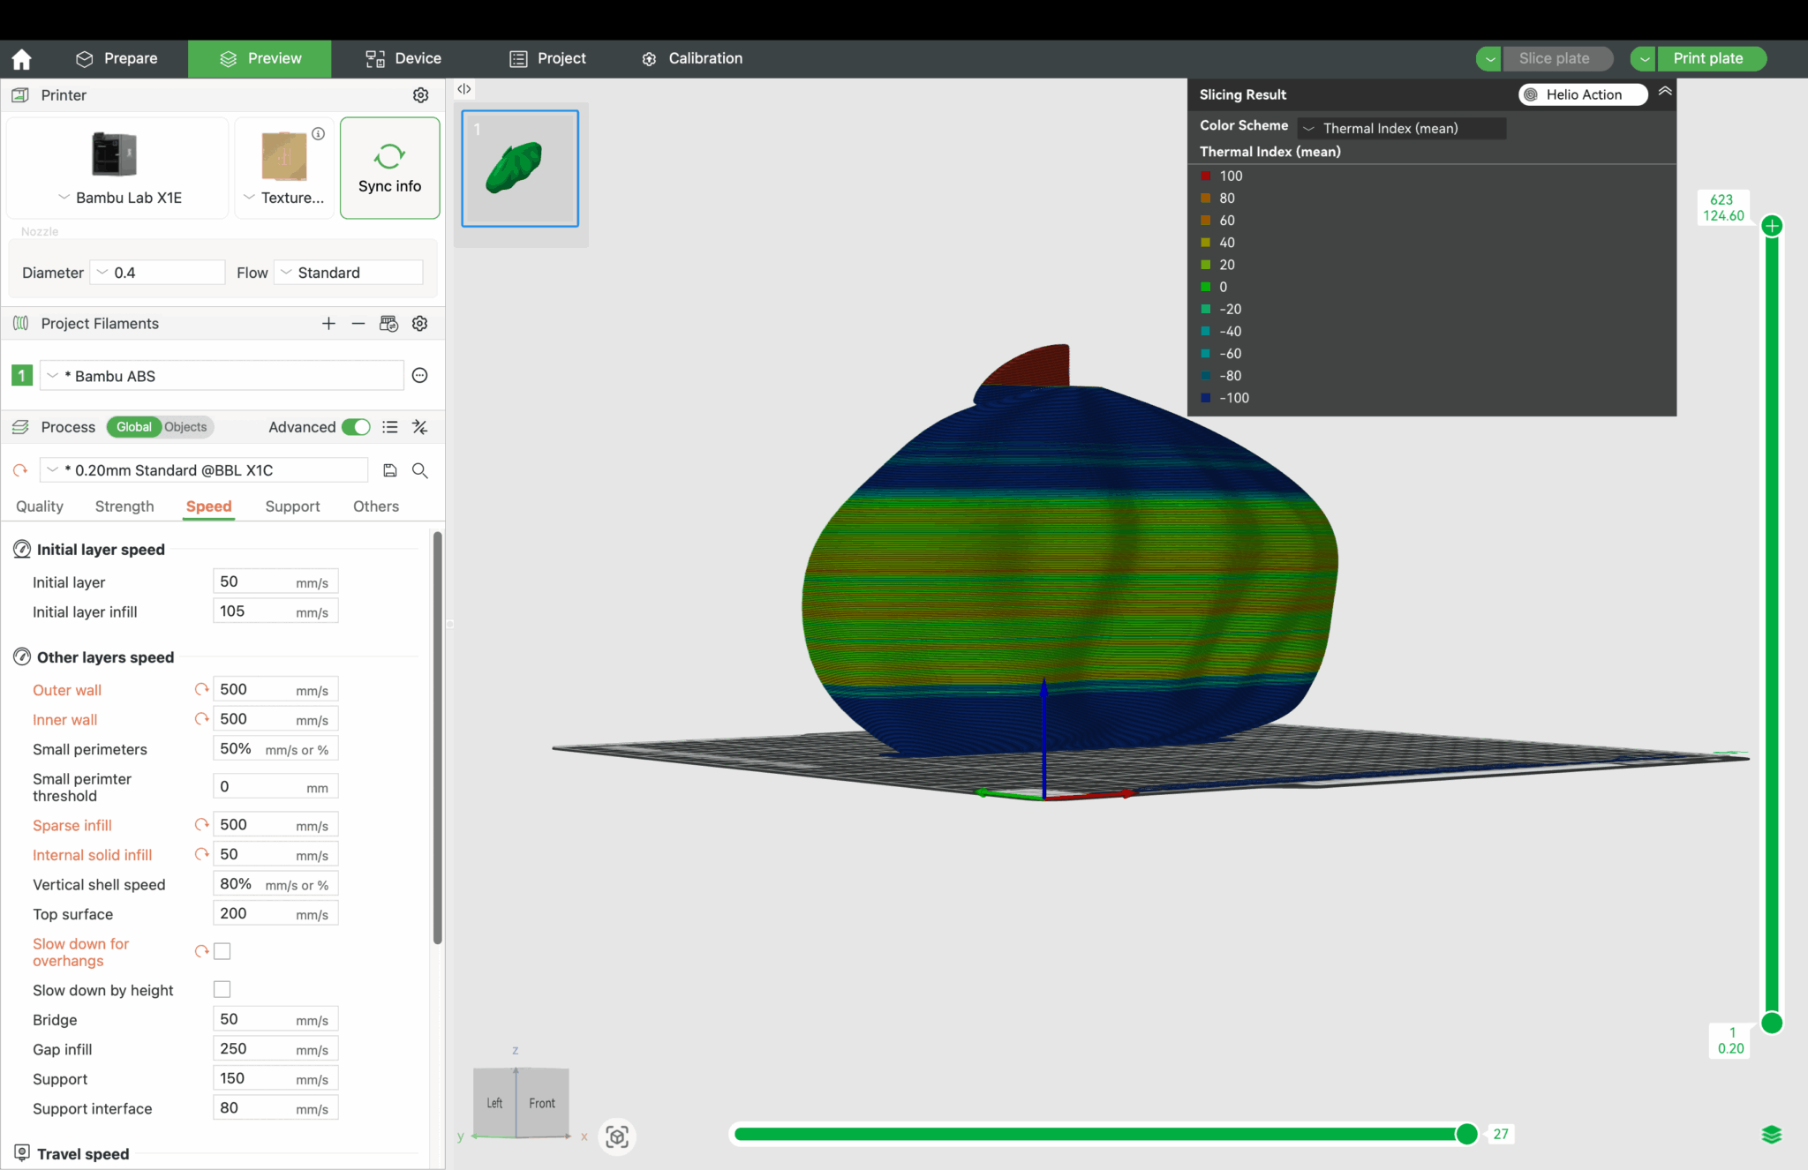Collapse the Slicing Result panel
Image resolution: width=1808 pixels, height=1170 pixels.
click(1665, 91)
